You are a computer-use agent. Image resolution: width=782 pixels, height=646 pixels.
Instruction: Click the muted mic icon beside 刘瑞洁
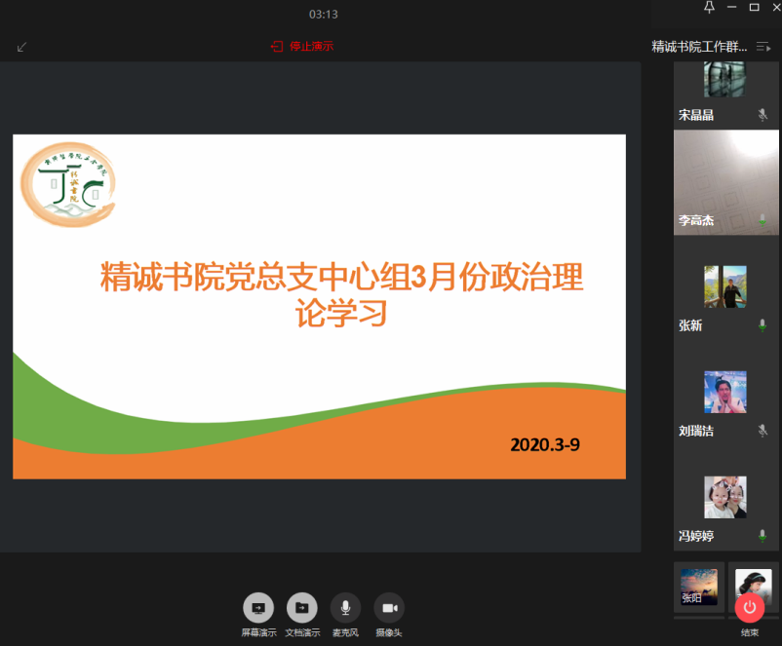click(x=762, y=431)
